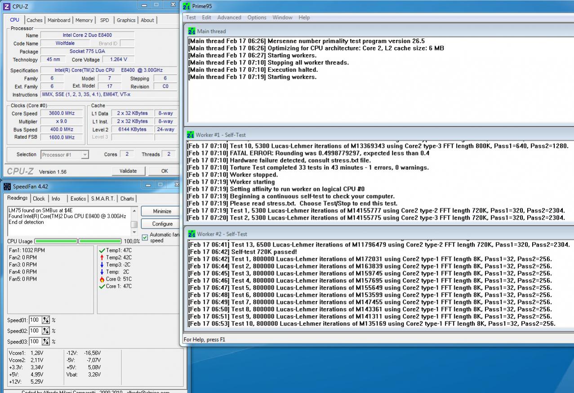
Task: Click the Worker #1 Self-Test window icon
Action: [191, 135]
